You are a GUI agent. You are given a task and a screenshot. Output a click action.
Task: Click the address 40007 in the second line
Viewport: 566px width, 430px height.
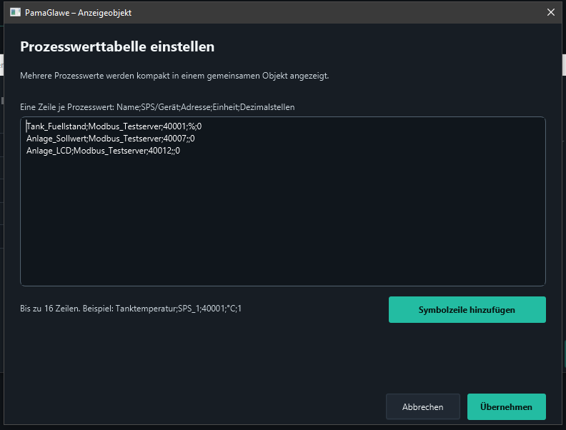[174, 139]
